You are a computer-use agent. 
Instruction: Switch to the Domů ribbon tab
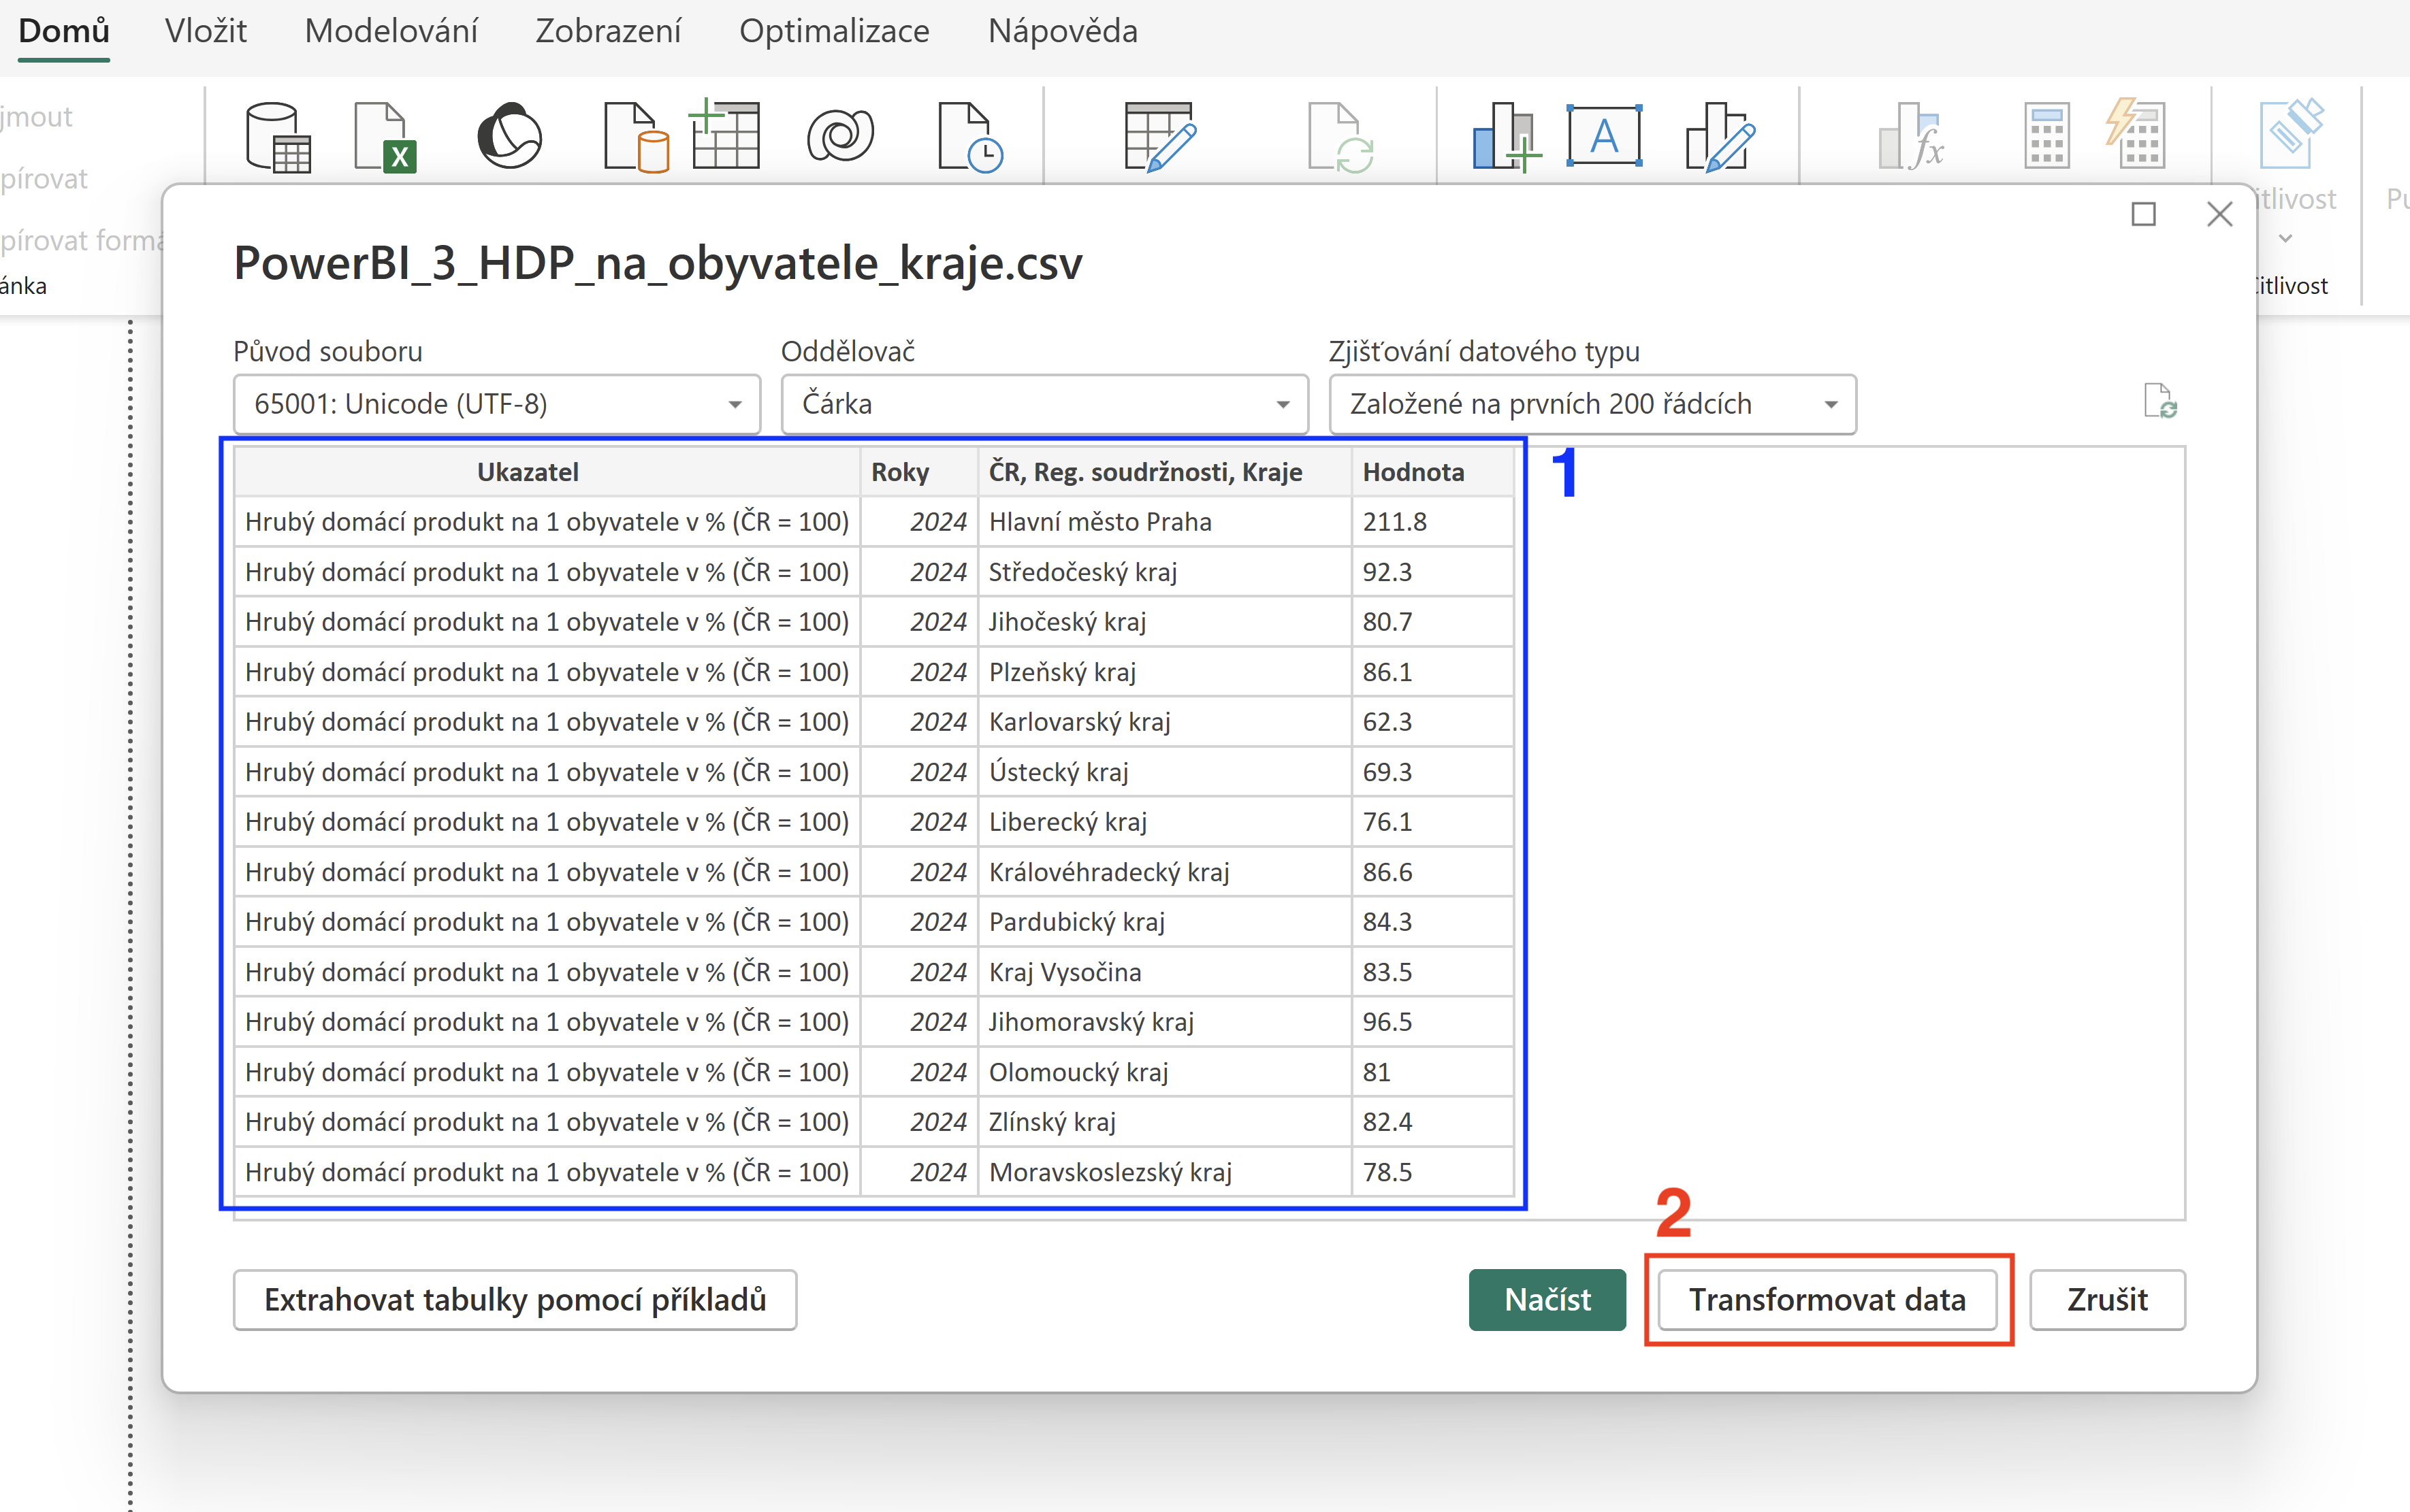pos(64,31)
